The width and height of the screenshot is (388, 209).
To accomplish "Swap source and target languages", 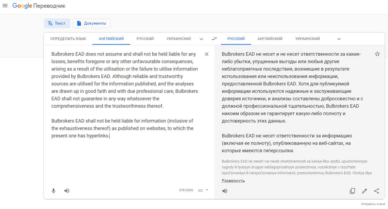I will point(214,39).
